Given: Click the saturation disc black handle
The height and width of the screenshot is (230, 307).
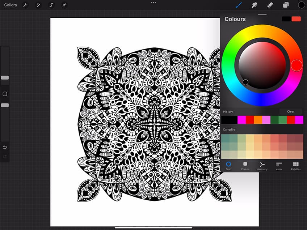Looking at the screenshot, I should point(245,82).
